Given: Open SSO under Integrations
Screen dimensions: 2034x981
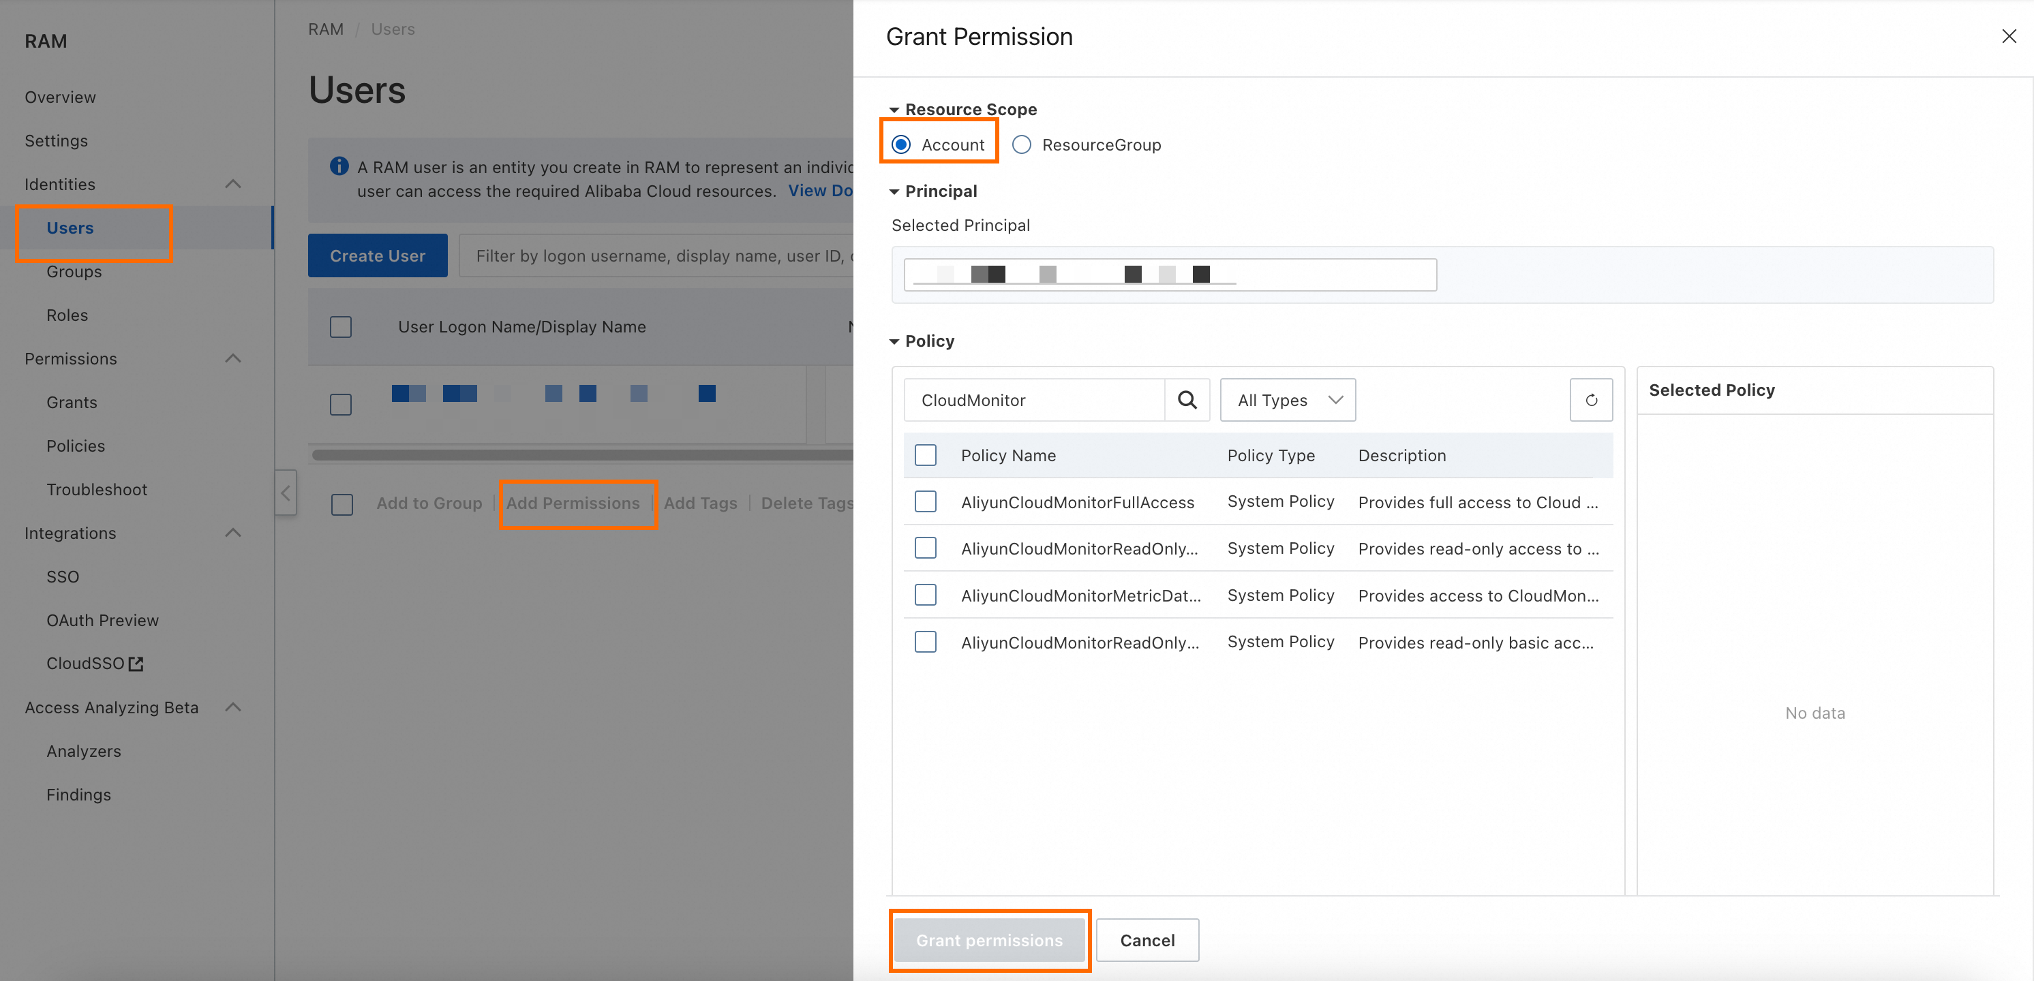Looking at the screenshot, I should coord(63,577).
